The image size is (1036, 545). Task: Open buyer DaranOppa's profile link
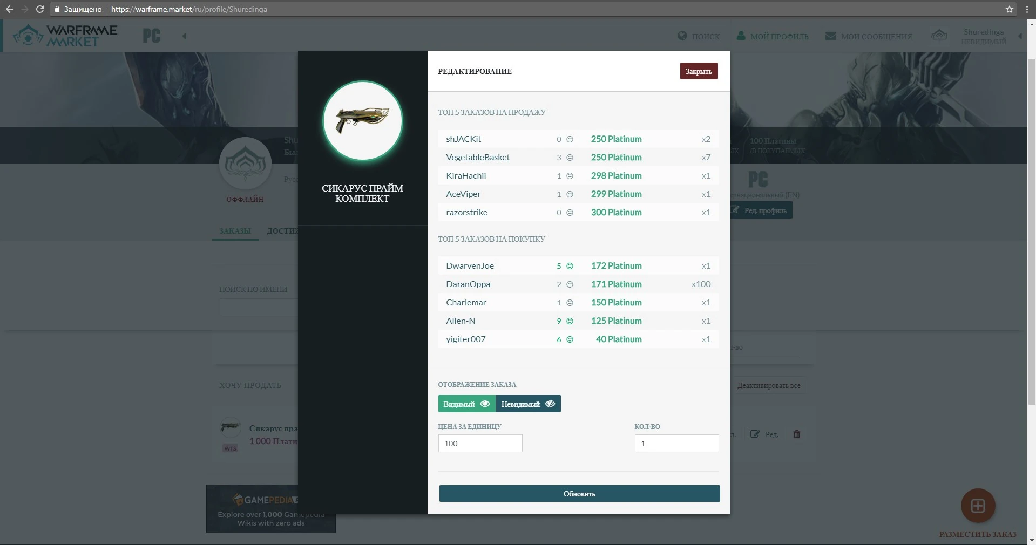pyautogui.click(x=468, y=284)
